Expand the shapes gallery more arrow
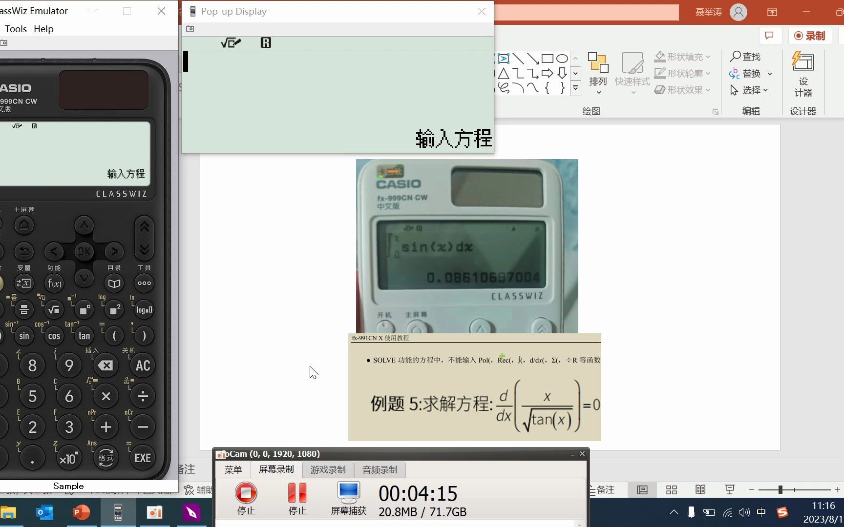The height and width of the screenshot is (527, 844). [x=575, y=88]
